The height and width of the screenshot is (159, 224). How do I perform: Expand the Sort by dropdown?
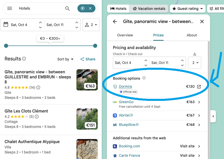(65, 59)
